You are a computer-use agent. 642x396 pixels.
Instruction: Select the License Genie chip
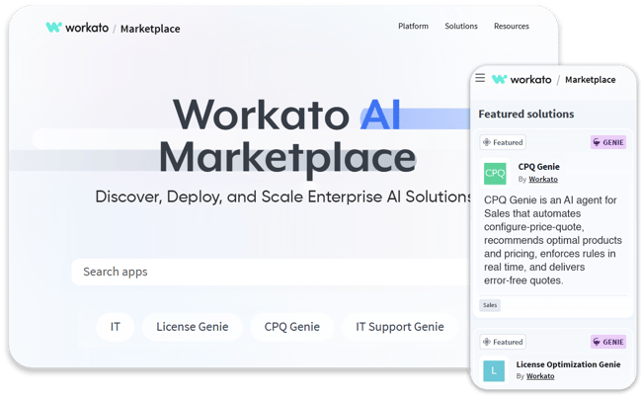(192, 327)
